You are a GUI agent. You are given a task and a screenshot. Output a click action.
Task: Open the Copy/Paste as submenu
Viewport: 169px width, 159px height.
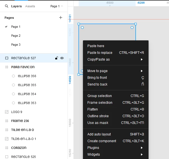click(116, 59)
